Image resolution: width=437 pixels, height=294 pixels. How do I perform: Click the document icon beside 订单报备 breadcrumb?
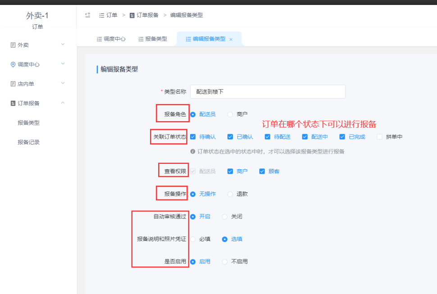[132, 15]
